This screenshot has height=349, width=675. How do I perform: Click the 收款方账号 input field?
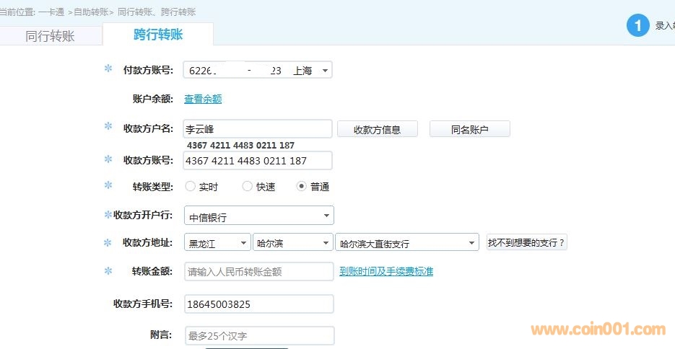[258, 161]
